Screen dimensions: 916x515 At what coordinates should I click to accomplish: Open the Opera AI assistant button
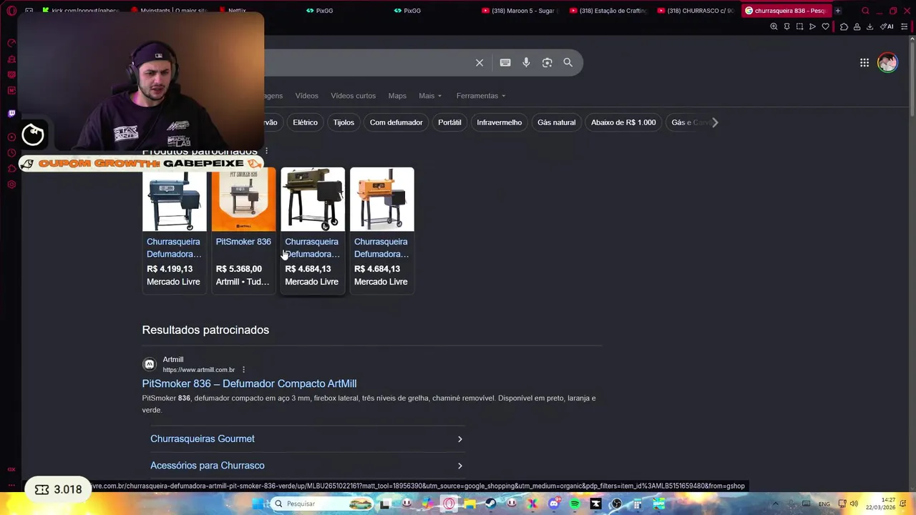point(887,26)
